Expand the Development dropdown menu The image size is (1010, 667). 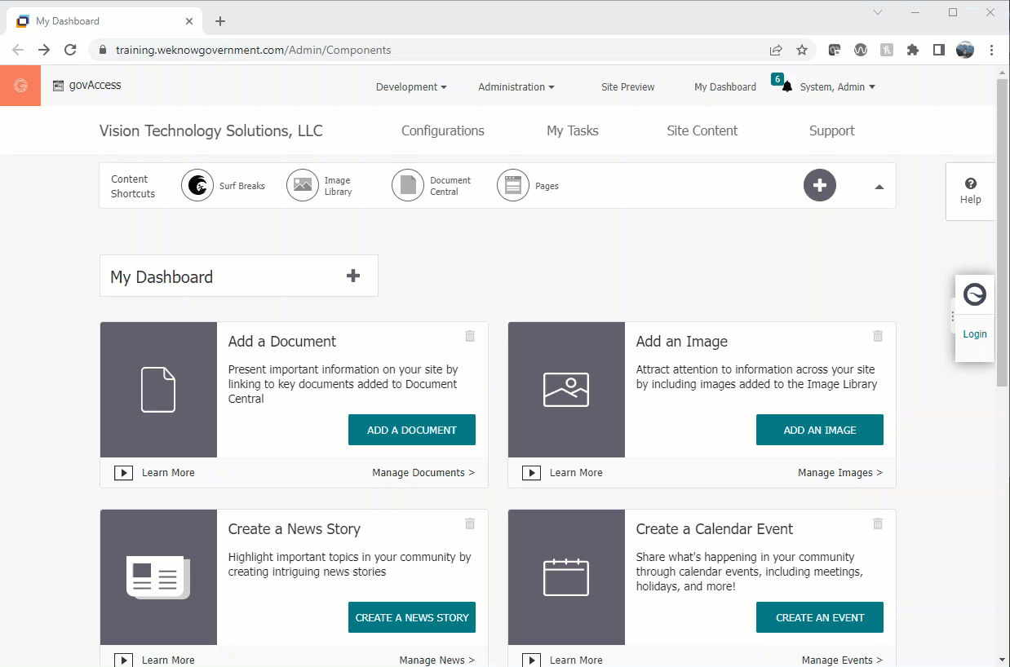point(411,87)
